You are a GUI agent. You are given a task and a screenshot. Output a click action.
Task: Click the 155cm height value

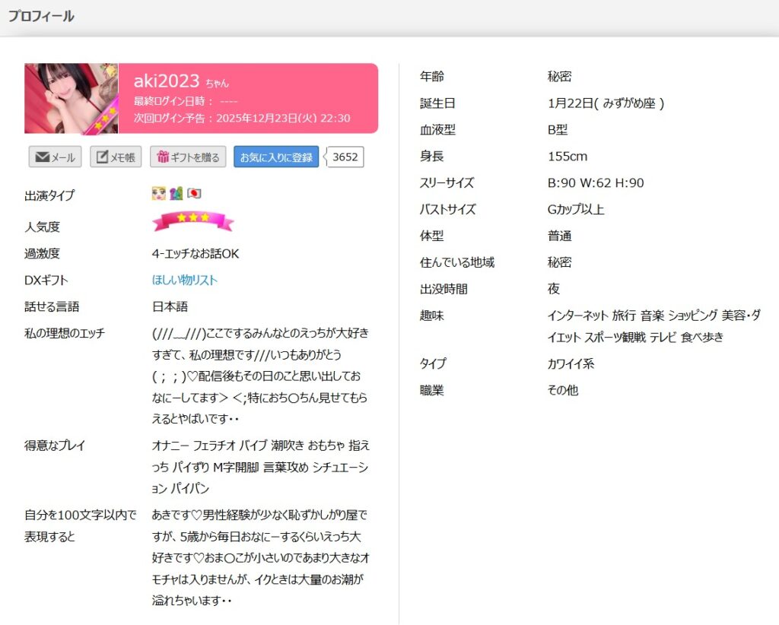coord(568,156)
